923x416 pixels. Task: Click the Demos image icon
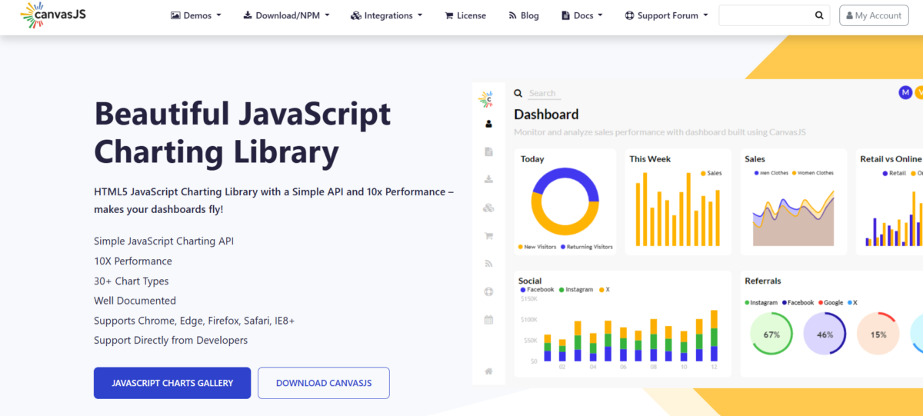coord(175,15)
